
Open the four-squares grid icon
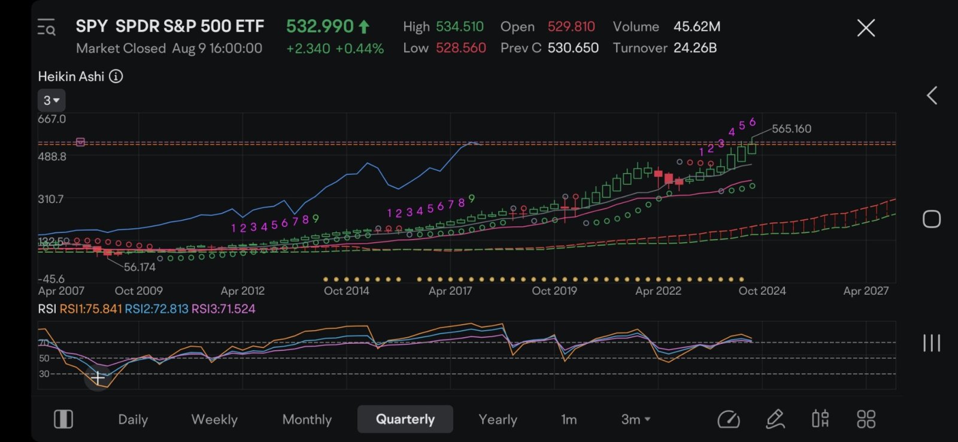coord(866,419)
